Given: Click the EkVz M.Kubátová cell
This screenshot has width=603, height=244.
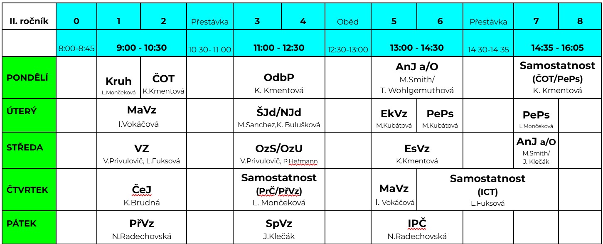Looking at the screenshot, I should click(x=394, y=115).
